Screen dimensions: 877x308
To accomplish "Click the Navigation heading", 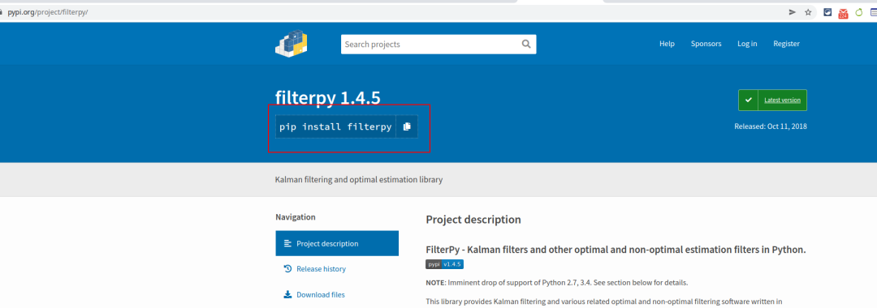I will (296, 217).
